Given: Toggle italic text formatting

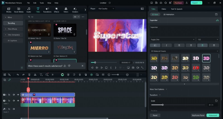Looking at the screenshot, I should 166,45.
